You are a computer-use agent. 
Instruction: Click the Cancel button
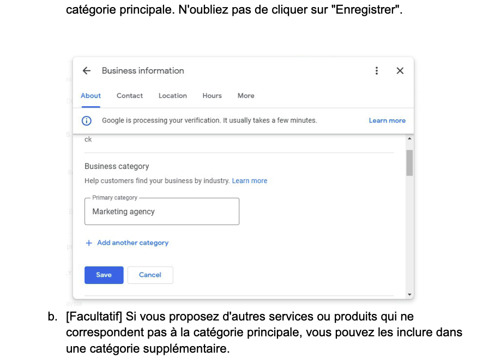coord(150,275)
